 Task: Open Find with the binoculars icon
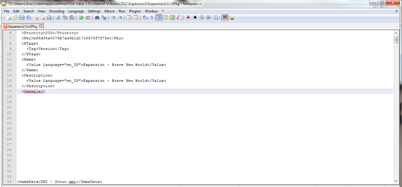coord(97,18)
